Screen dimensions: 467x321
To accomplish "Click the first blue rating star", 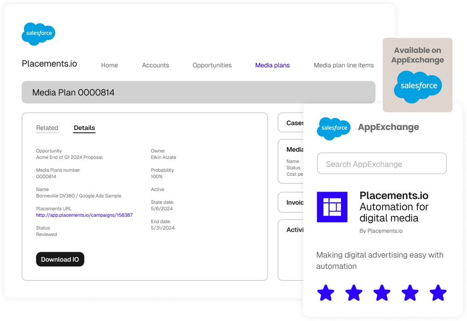I will [325, 293].
